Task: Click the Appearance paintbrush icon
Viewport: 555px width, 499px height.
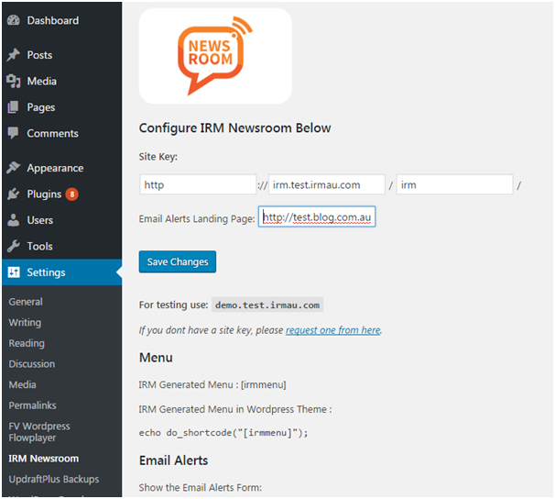Action: (x=13, y=168)
